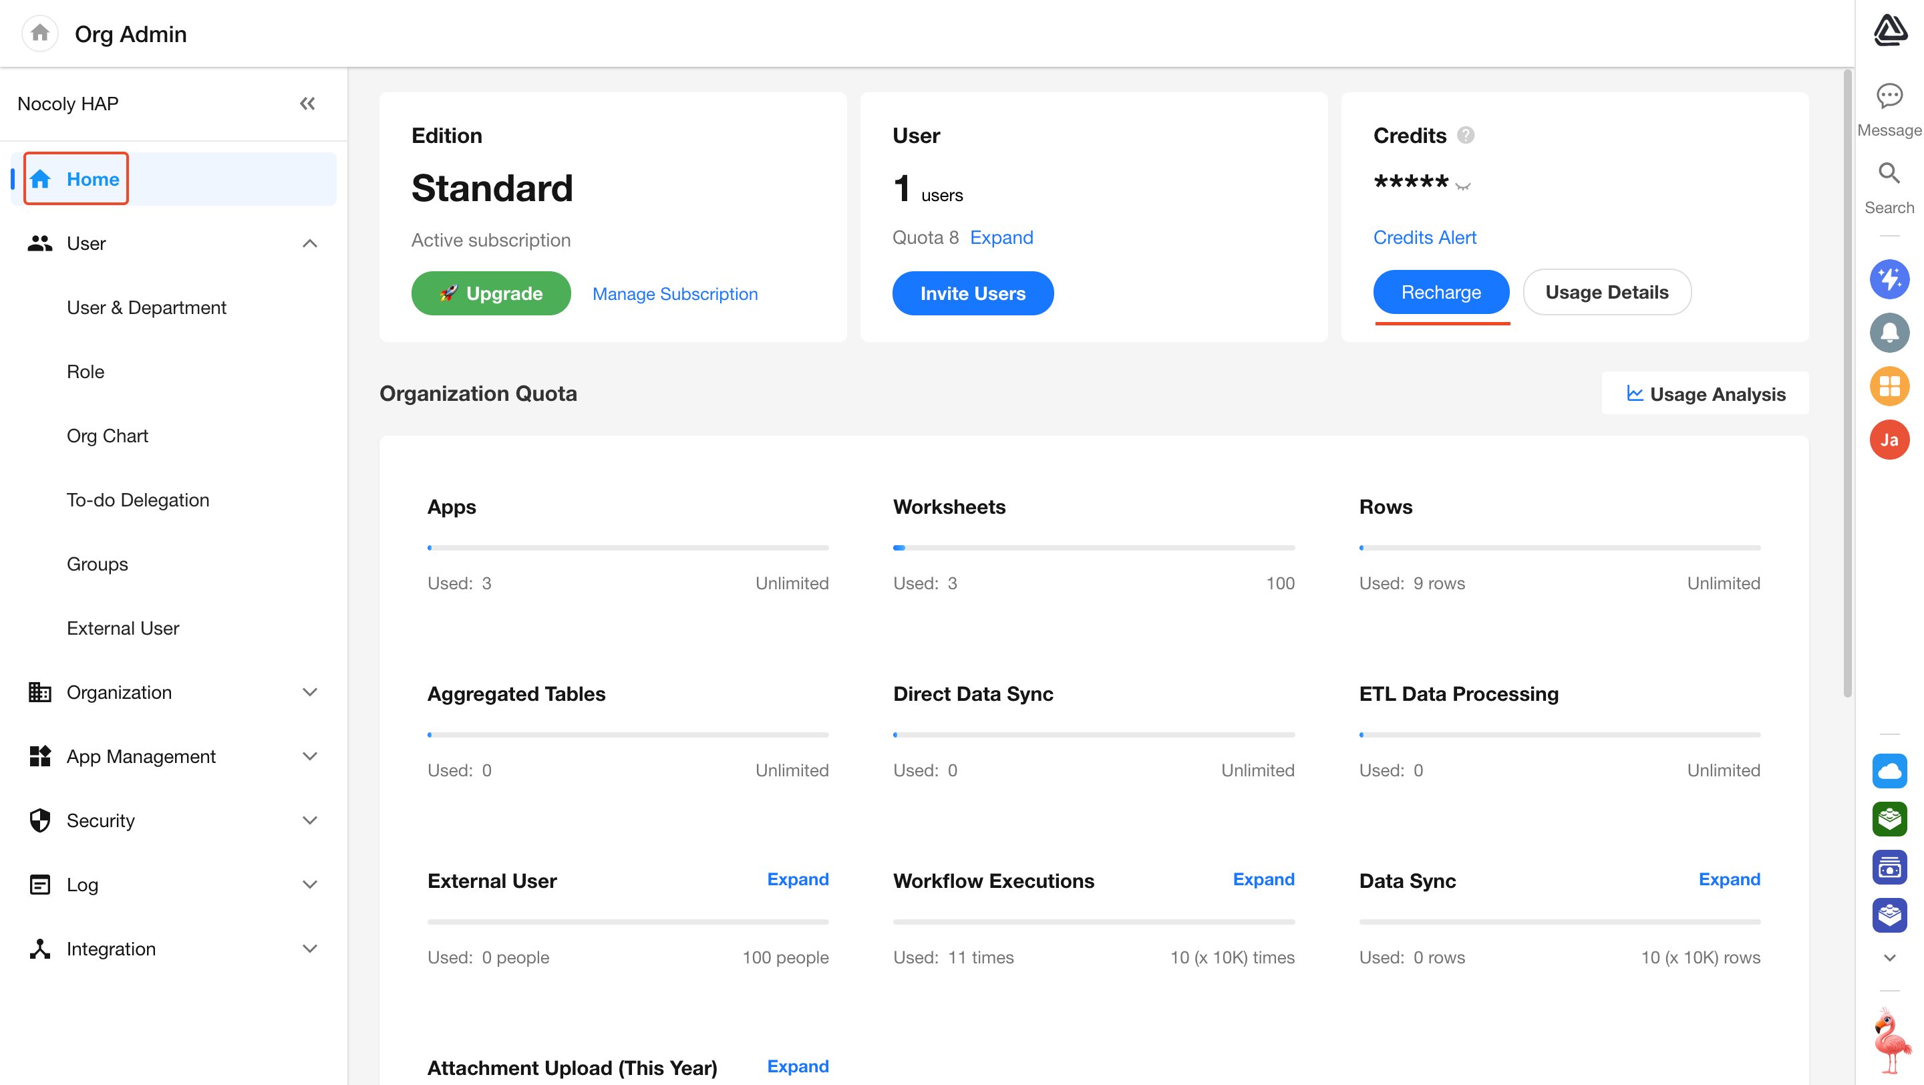Expand the Integration menu section
The width and height of the screenshot is (1924, 1085).
(309, 948)
